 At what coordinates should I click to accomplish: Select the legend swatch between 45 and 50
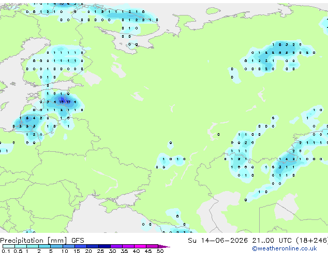(x=152, y=246)
